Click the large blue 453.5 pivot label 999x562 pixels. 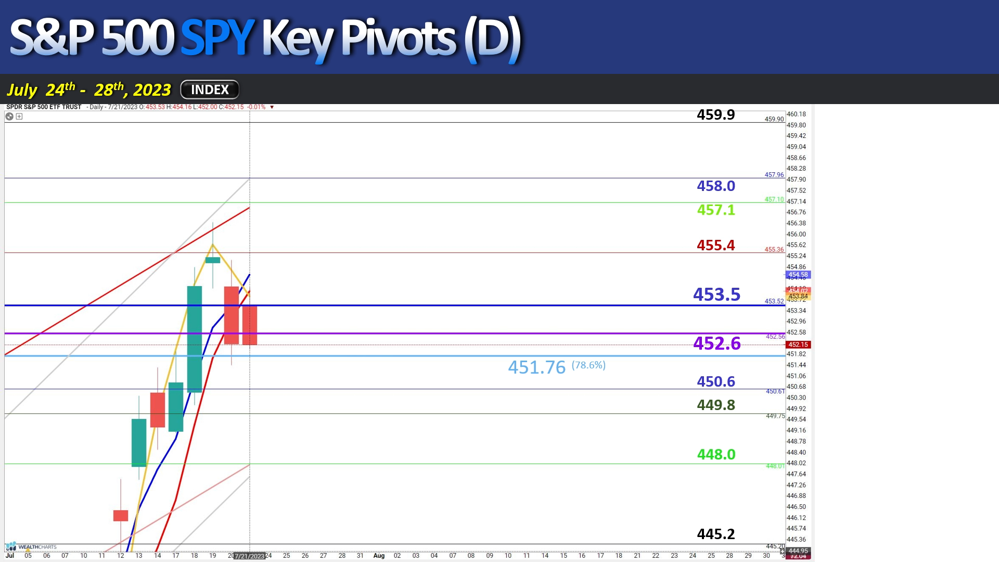(x=716, y=295)
